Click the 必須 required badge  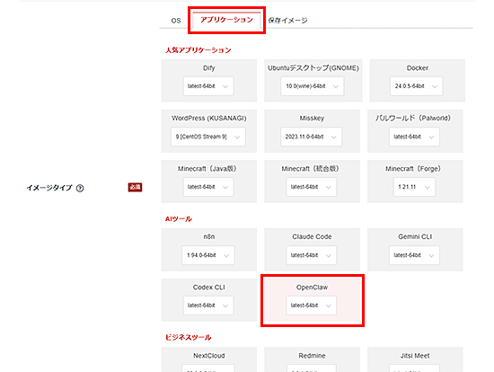click(x=135, y=187)
